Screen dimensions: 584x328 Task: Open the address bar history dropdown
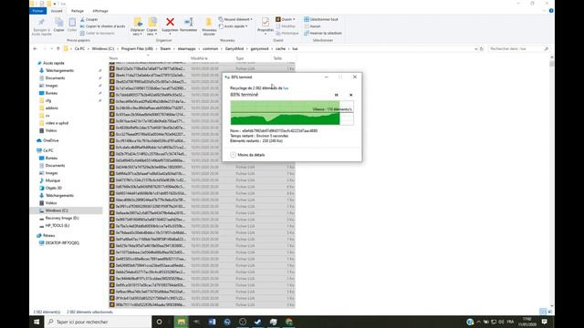click(x=476, y=48)
